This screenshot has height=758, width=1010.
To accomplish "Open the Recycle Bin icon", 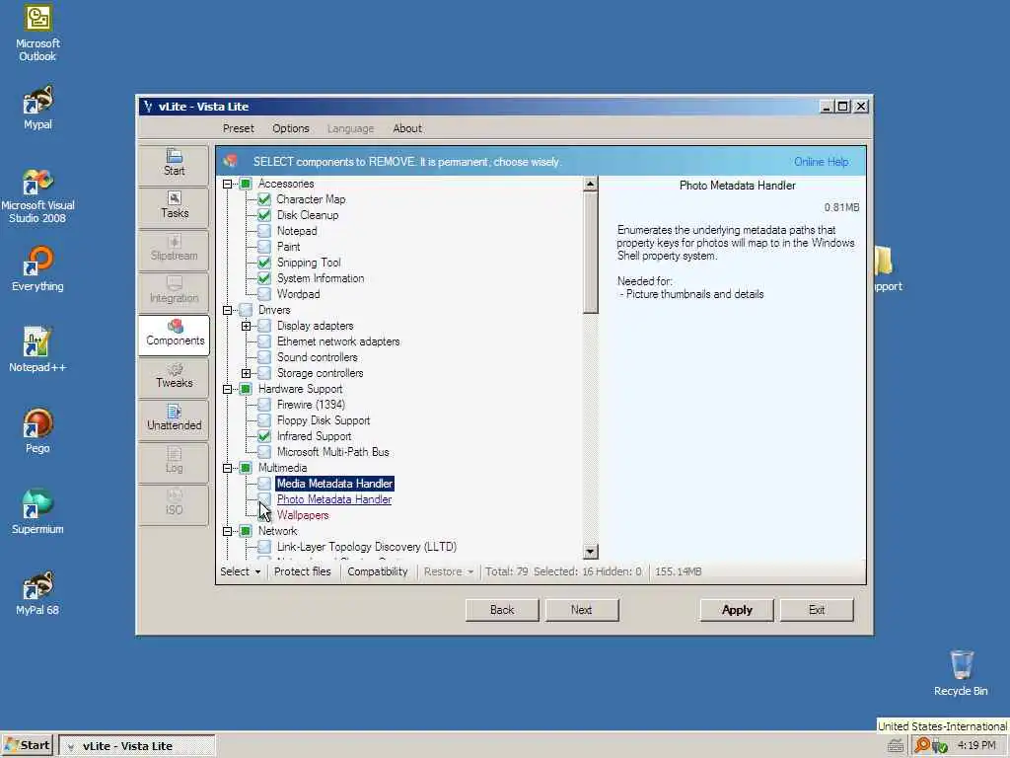I will (961, 673).
